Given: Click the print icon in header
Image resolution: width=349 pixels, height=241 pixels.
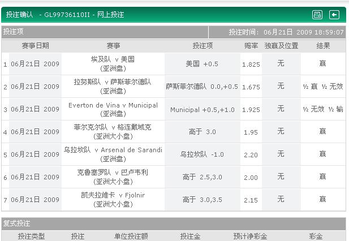Looking at the screenshot, I should click(x=317, y=15).
